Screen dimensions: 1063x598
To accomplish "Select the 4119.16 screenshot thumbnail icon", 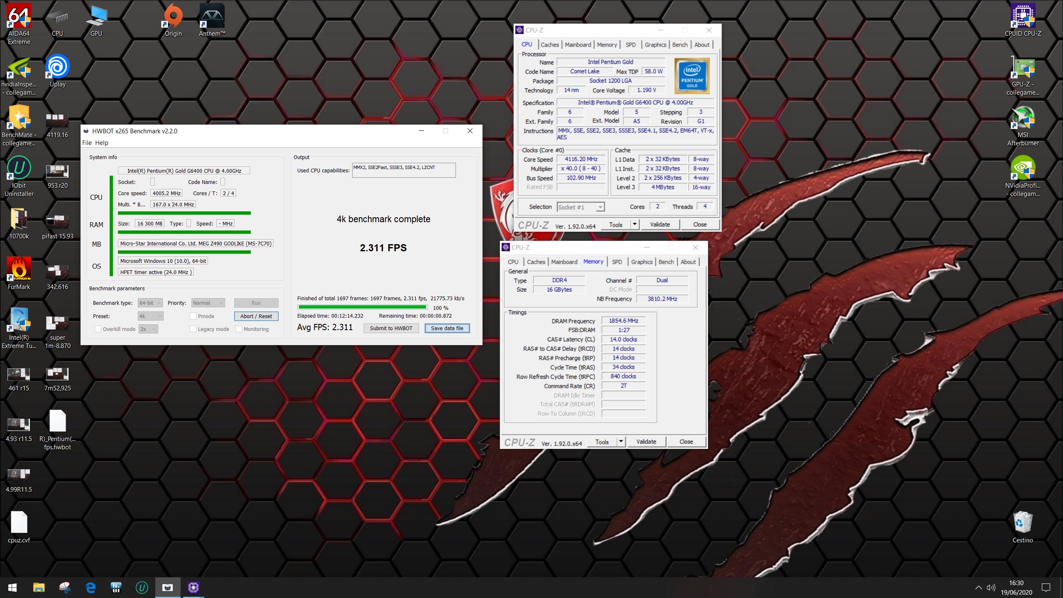I will point(57,126).
